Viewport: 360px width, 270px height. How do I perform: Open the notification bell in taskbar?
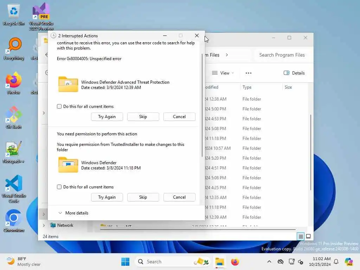click(336, 262)
